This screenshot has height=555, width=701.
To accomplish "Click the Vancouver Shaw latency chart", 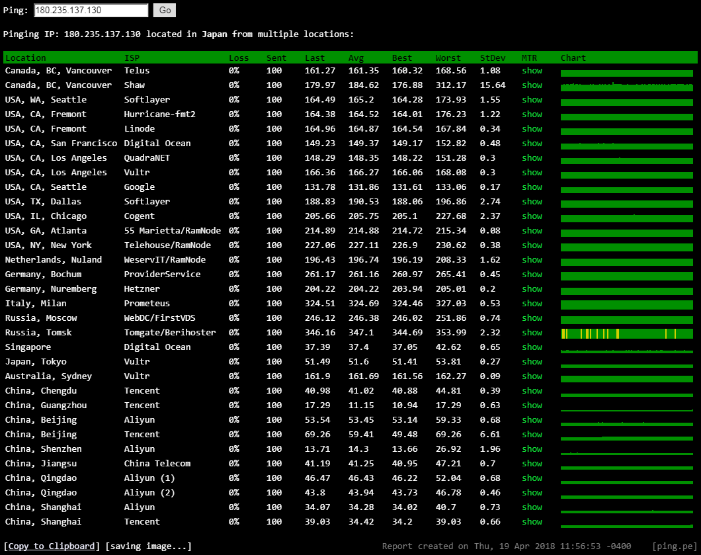I will click(x=626, y=86).
